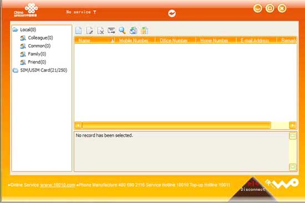Sort by Home Number column
The height and width of the screenshot is (203, 305).
216,40
